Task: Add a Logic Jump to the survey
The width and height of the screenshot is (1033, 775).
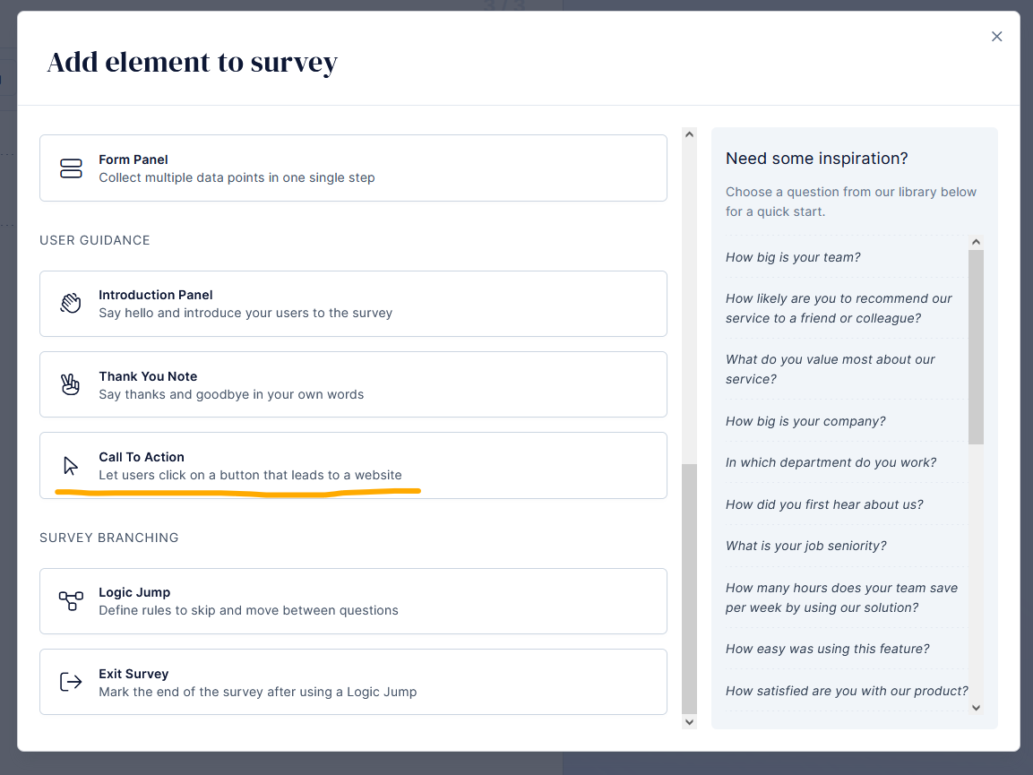Action: click(353, 600)
